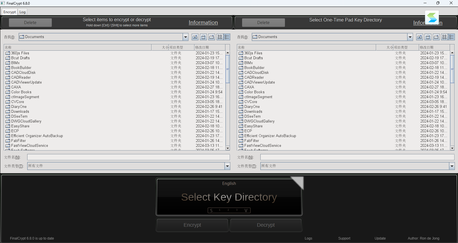458x243 pixels.
Task: Go to home folder in left file panel
Action: click(x=203, y=37)
